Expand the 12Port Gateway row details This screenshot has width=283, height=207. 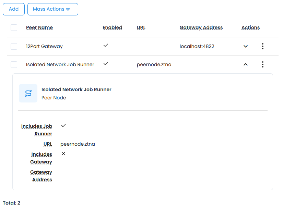coord(245,46)
